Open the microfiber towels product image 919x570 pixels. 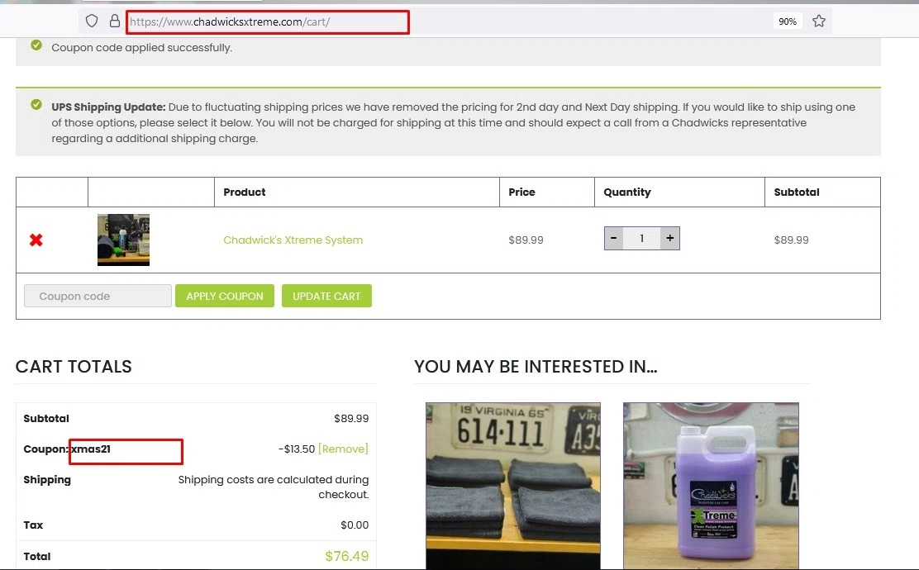point(513,486)
